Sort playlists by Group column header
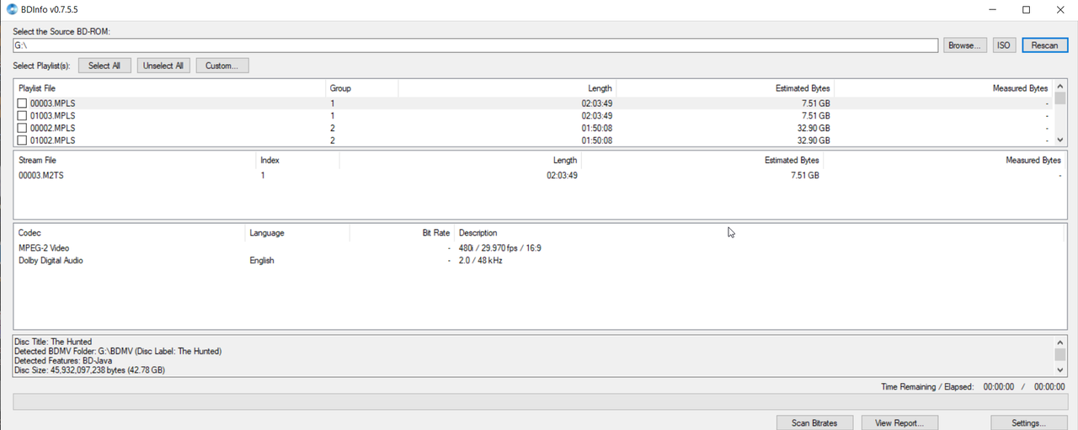Image resolution: width=1078 pixels, height=430 pixels. (x=362, y=88)
